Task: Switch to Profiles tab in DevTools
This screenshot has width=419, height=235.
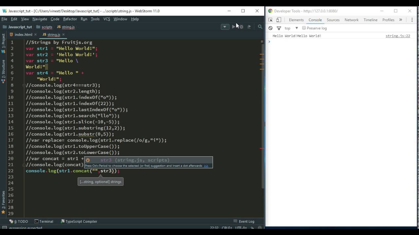Action: [x=388, y=20]
